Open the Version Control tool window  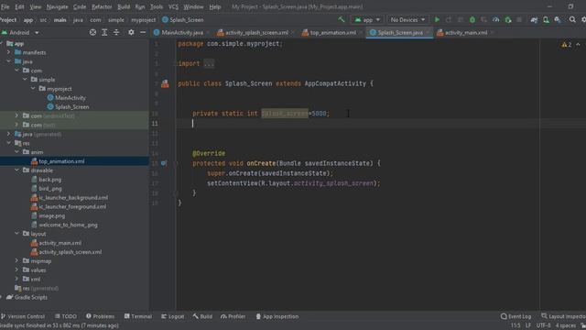click(22, 316)
